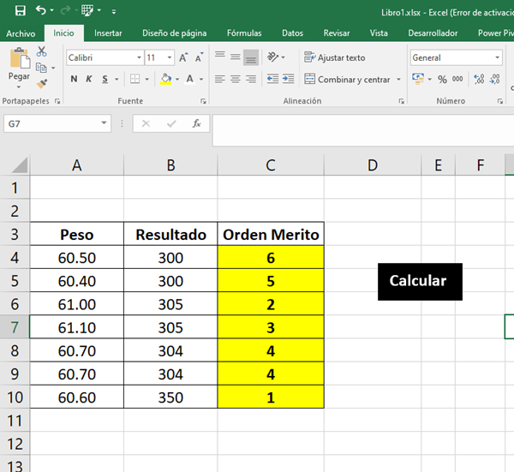Open font color dropdown arrow
Viewport: 514px width, 472px height.
coord(201,80)
